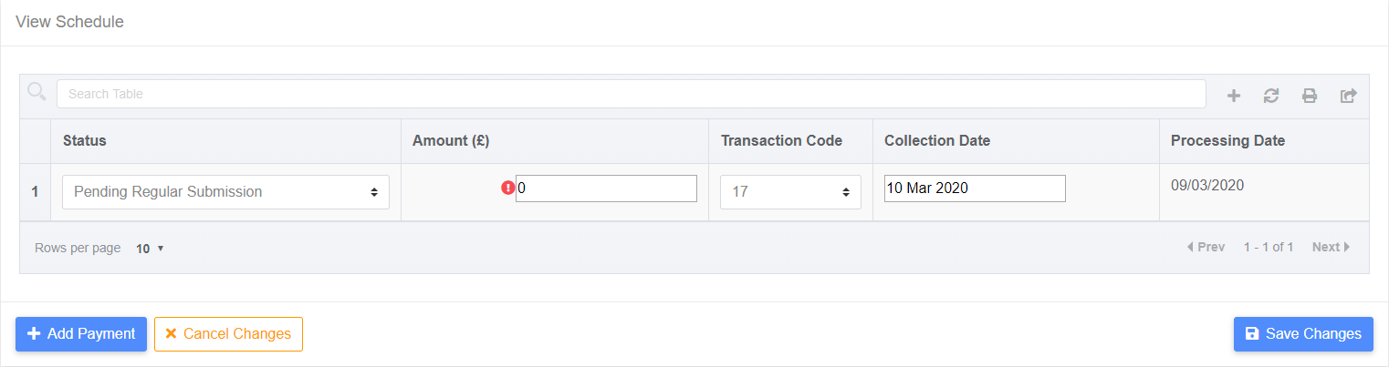1389x367 pixels.
Task: Go to the Prev page
Action: click(x=1206, y=247)
